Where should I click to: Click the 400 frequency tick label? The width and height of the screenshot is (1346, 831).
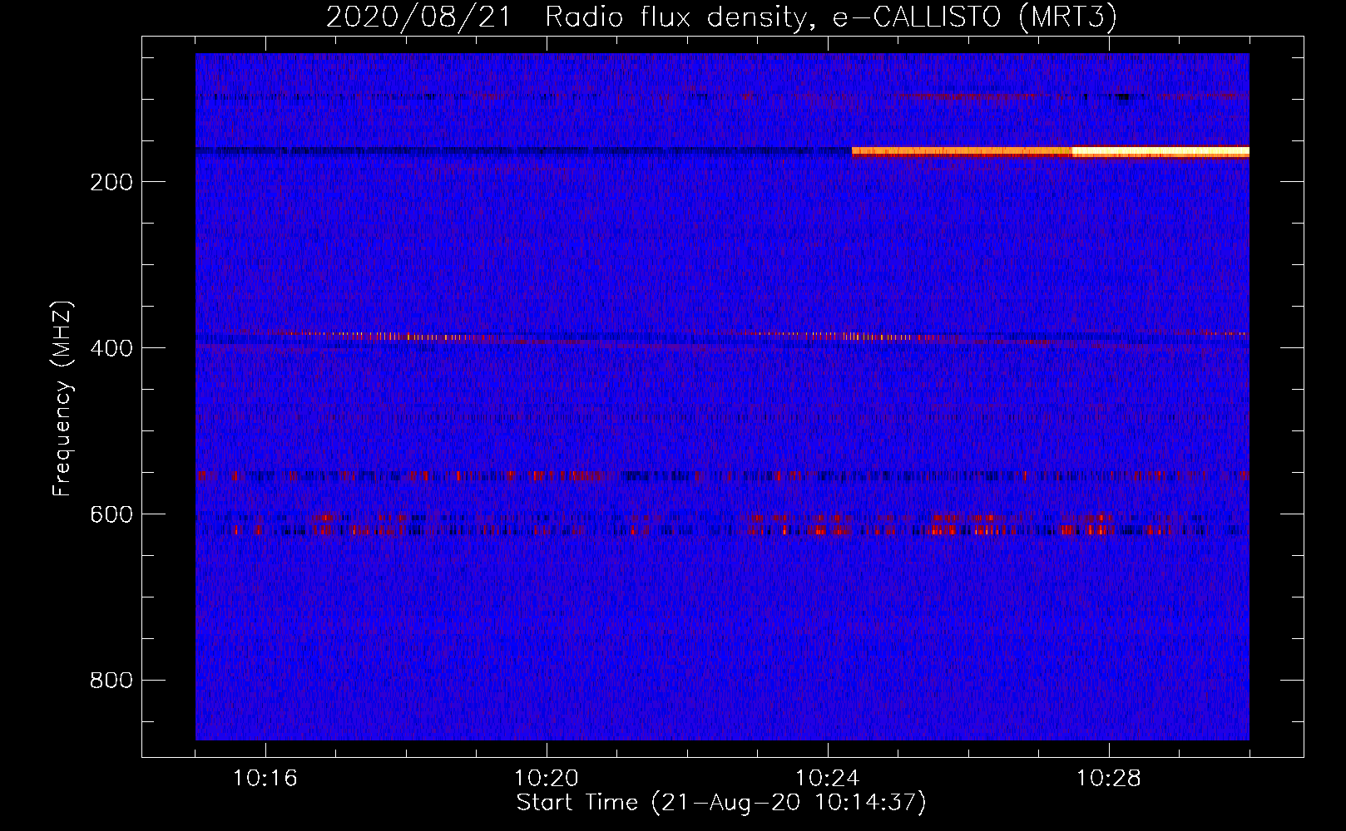tap(111, 348)
